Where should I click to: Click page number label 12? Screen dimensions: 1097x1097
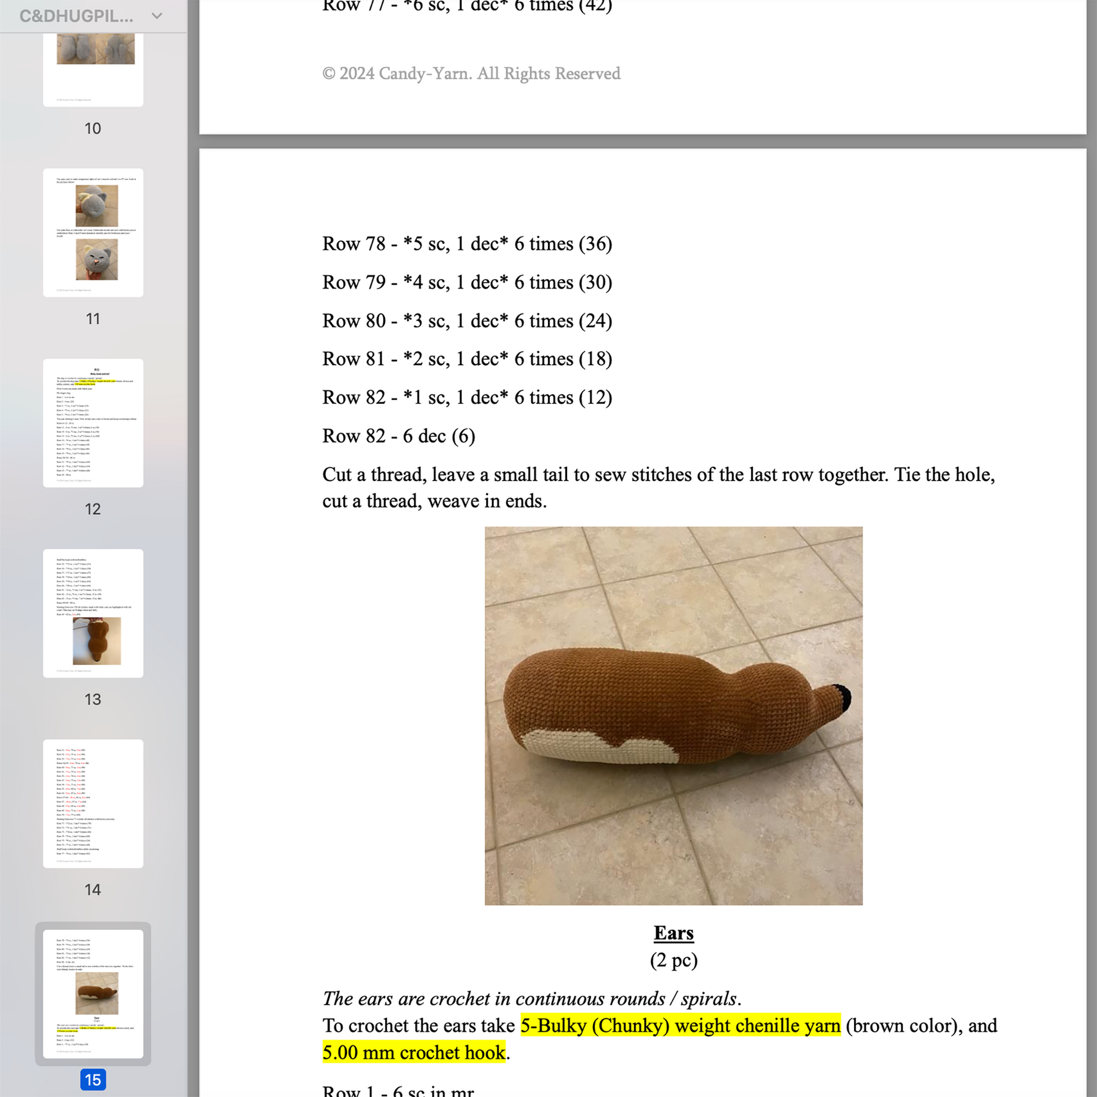(x=93, y=508)
